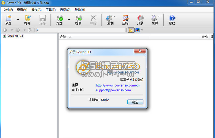This screenshot has height=138, width=215.
Task: Click the 版本号 6.3 (32位) text
Action: [132, 80]
